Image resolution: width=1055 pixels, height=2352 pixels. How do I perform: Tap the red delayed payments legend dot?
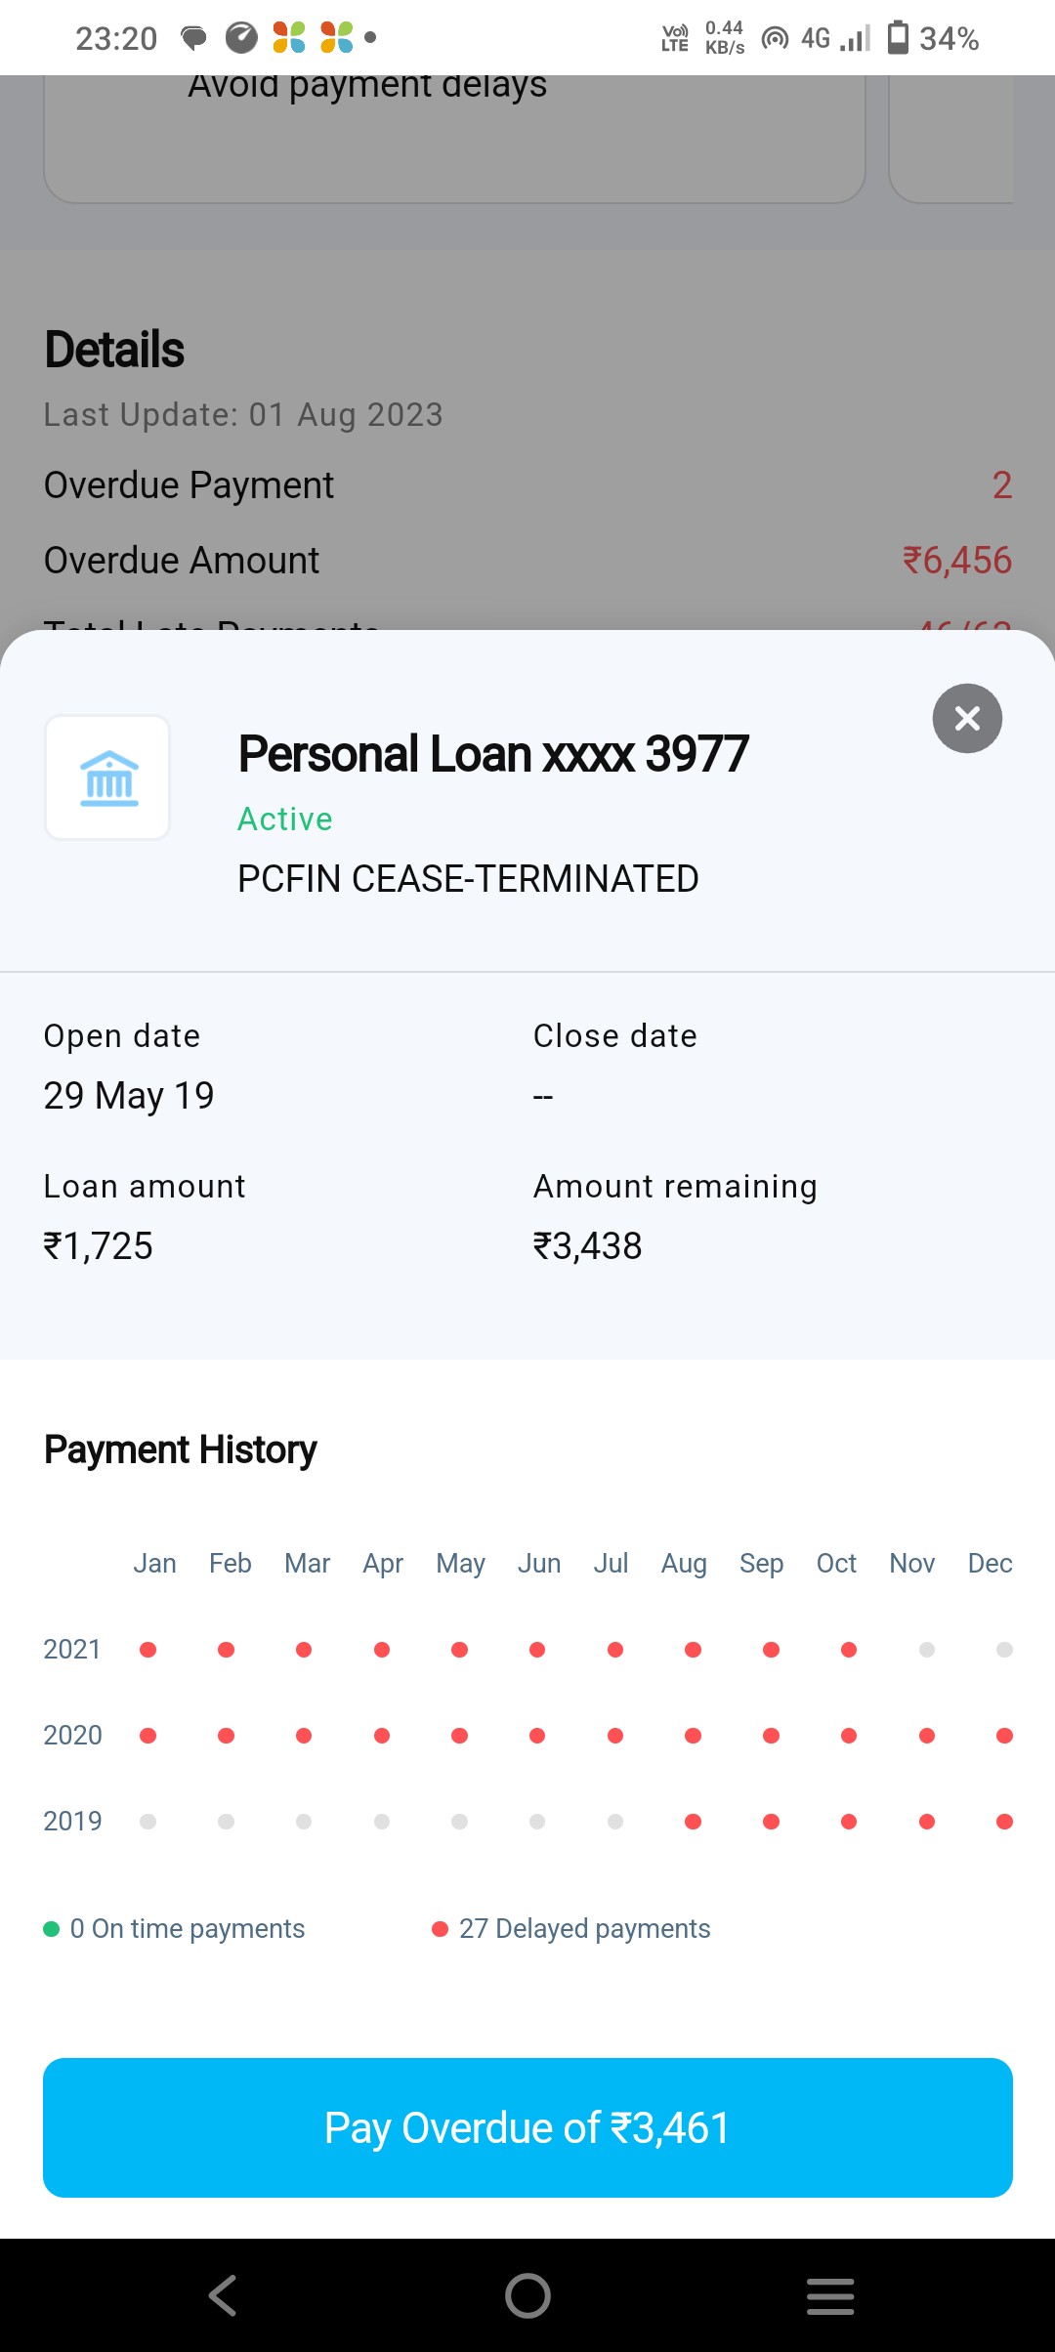[x=440, y=1929]
